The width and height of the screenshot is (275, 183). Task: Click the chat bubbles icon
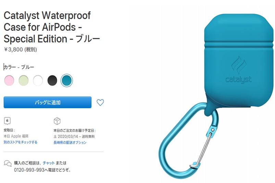[x=8, y=164]
